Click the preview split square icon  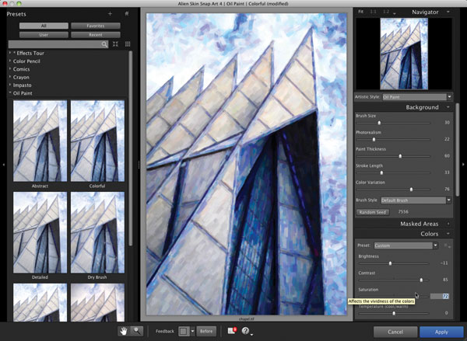(184, 331)
